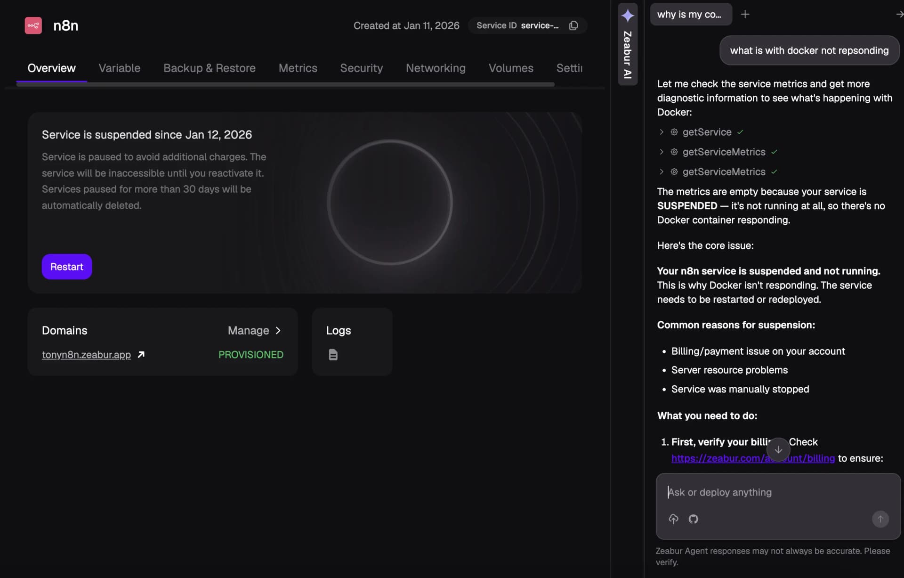
Task: Click 'Service was manually stopped' bullet
Action: [740, 389]
